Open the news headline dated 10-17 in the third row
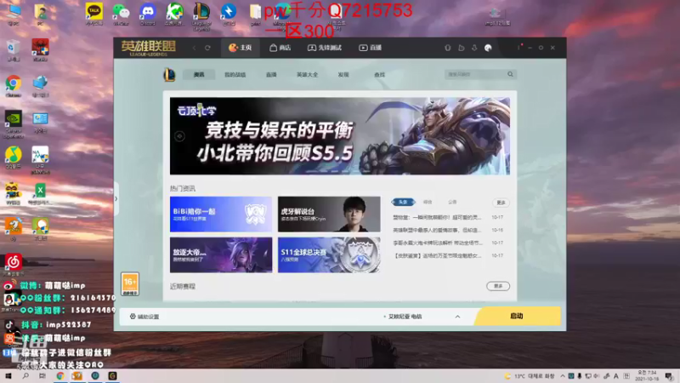Screen dimensions: 680x383 tap(437, 243)
